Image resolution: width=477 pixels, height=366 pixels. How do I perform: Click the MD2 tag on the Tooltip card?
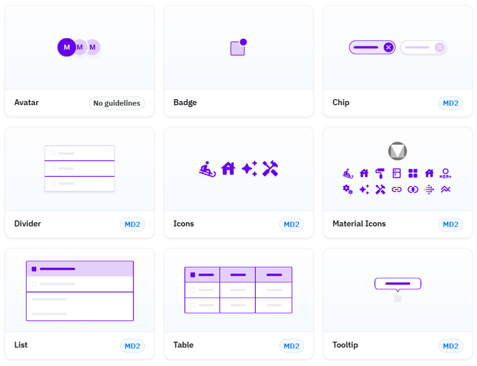point(450,346)
